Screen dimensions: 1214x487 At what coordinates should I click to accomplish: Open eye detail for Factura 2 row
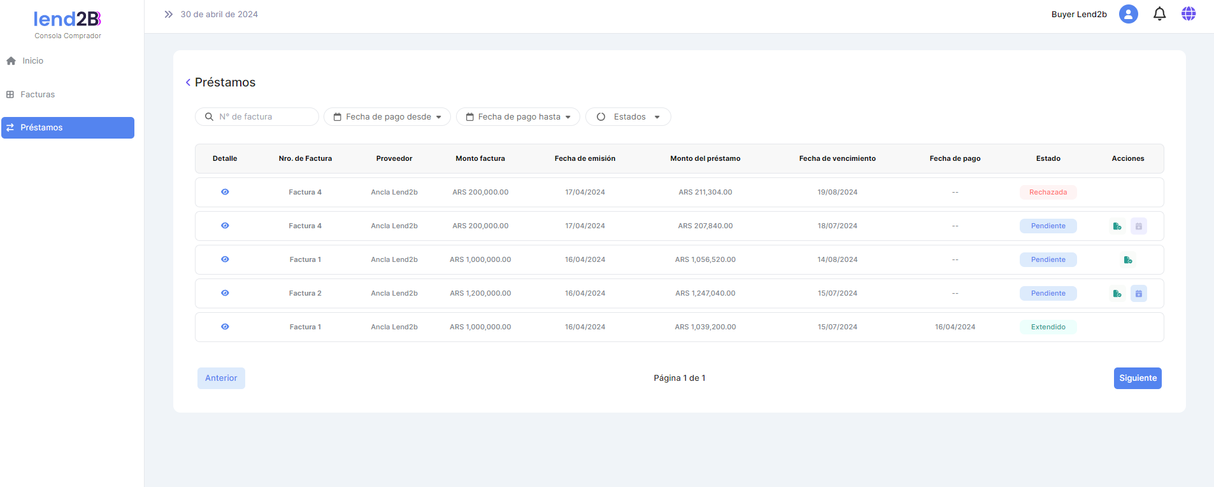pyautogui.click(x=225, y=293)
